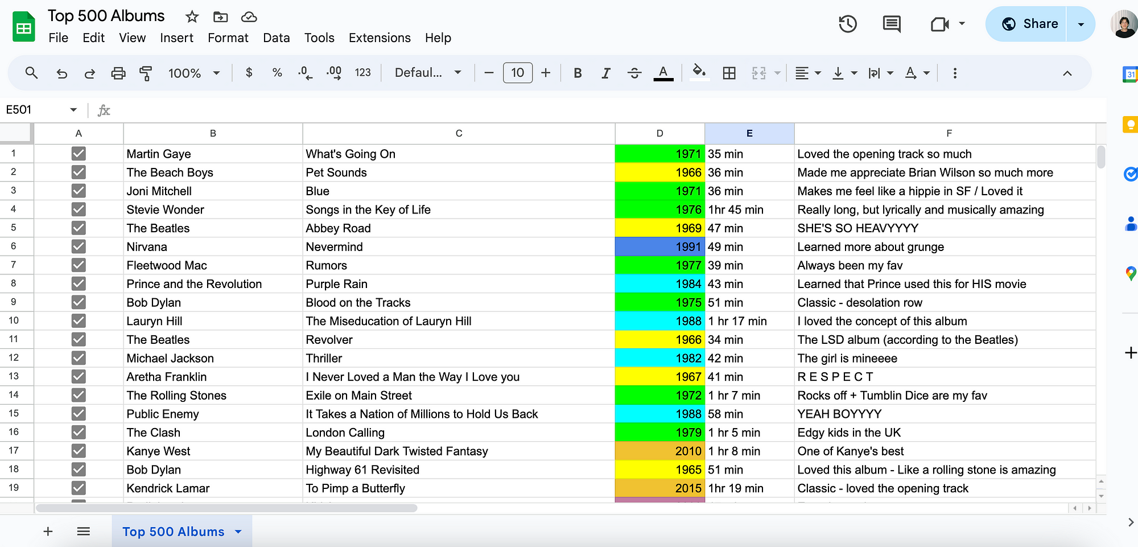Toggle italic formatting

(x=606, y=73)
